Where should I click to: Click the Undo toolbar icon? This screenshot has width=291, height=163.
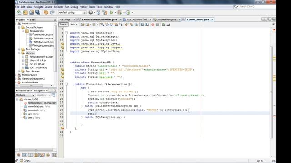click(46, 13)
